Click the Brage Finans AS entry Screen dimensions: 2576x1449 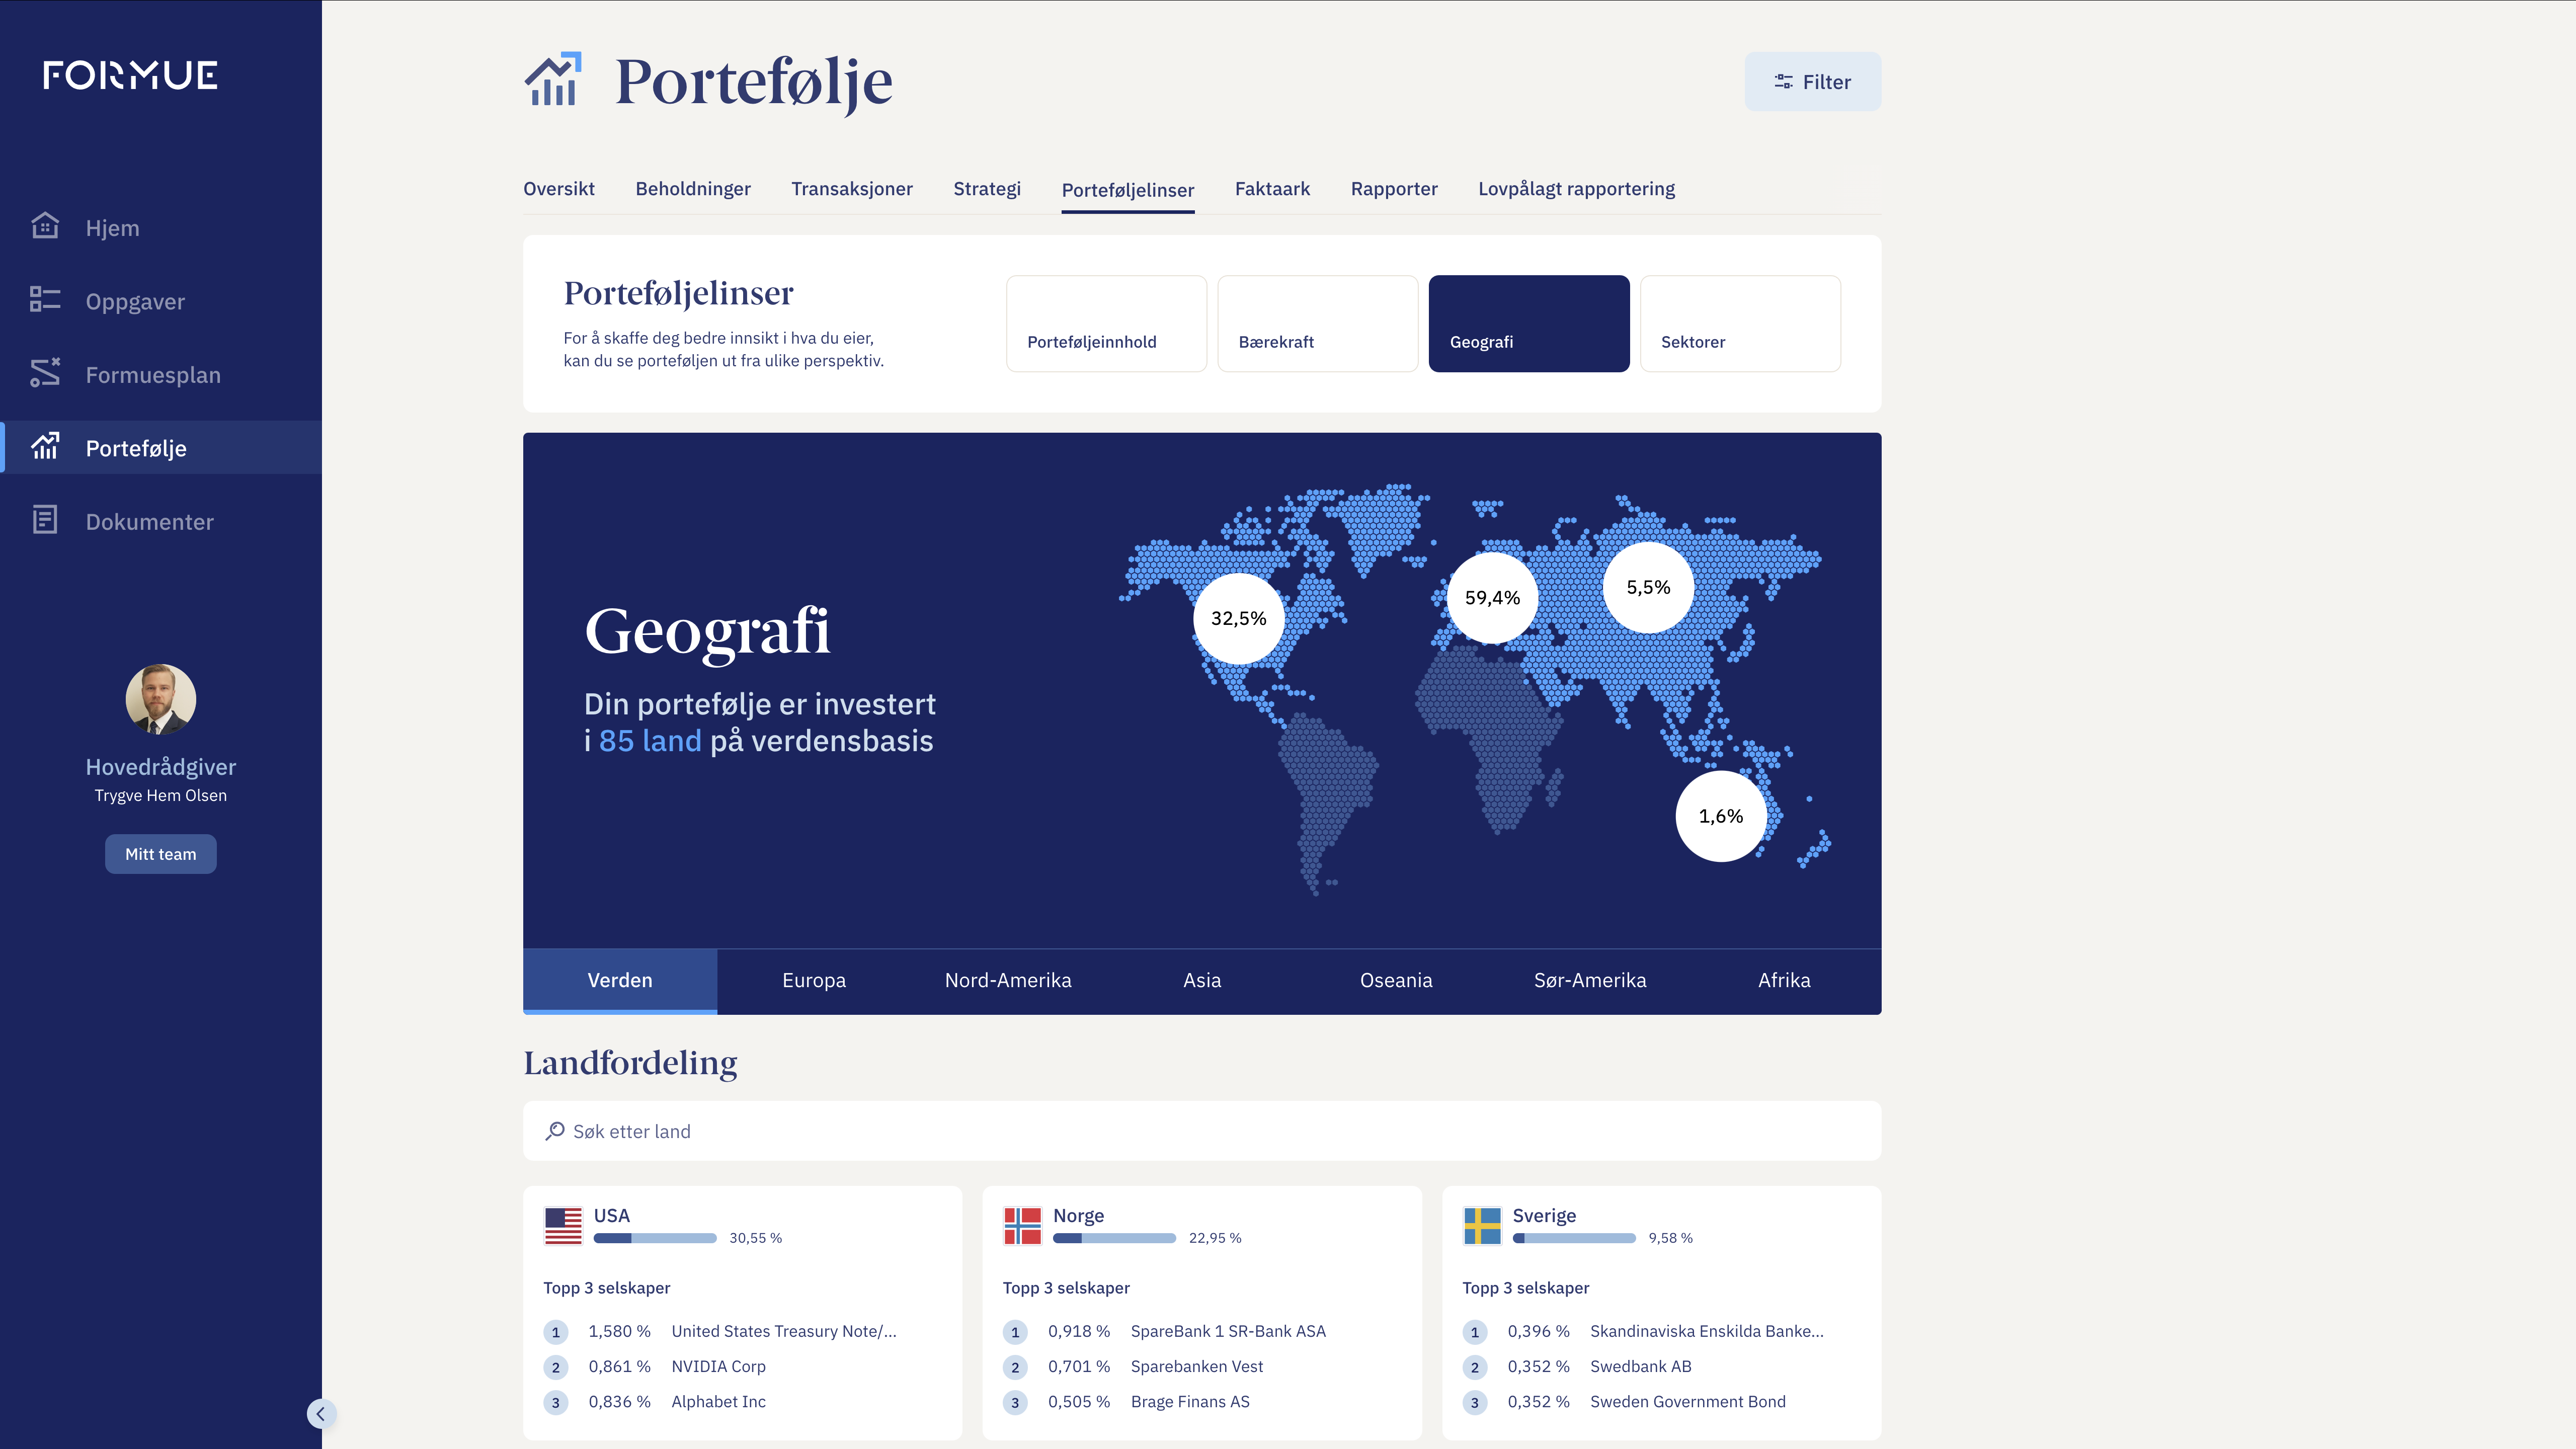1190,1401
